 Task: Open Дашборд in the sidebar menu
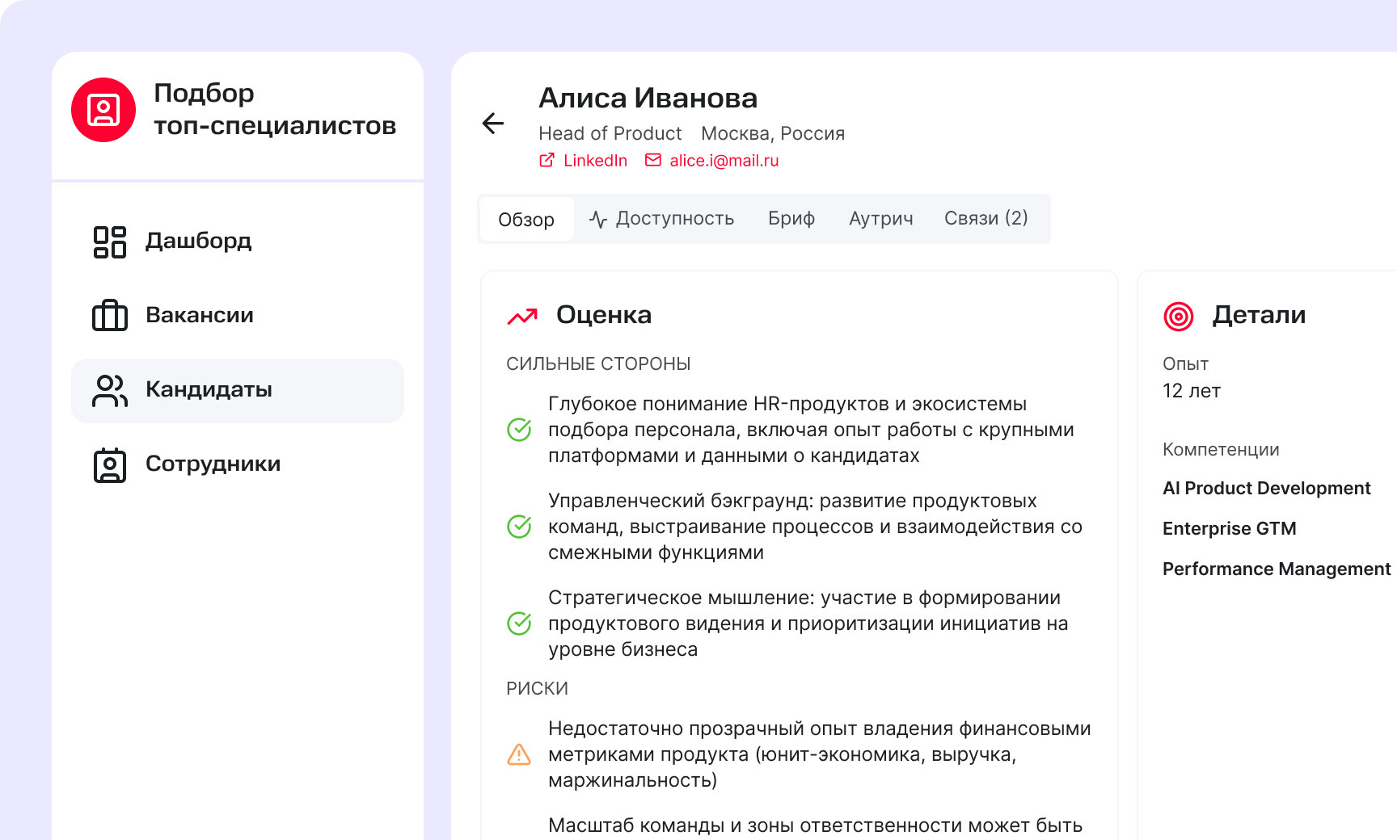[x=198, y=241]
